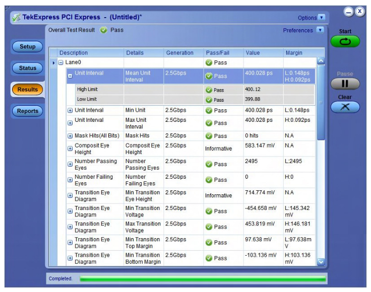Switch to the Setup tab
This screenshot has width=371, height=292.
pos(28,47)
